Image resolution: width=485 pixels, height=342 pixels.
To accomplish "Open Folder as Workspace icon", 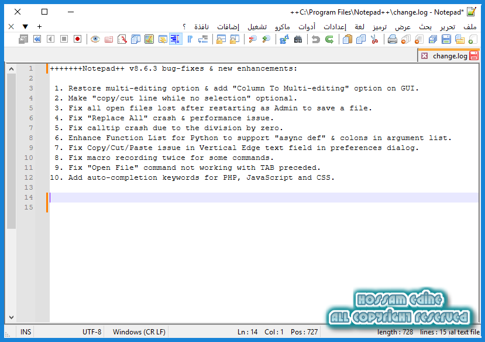I will coord(109,39).
